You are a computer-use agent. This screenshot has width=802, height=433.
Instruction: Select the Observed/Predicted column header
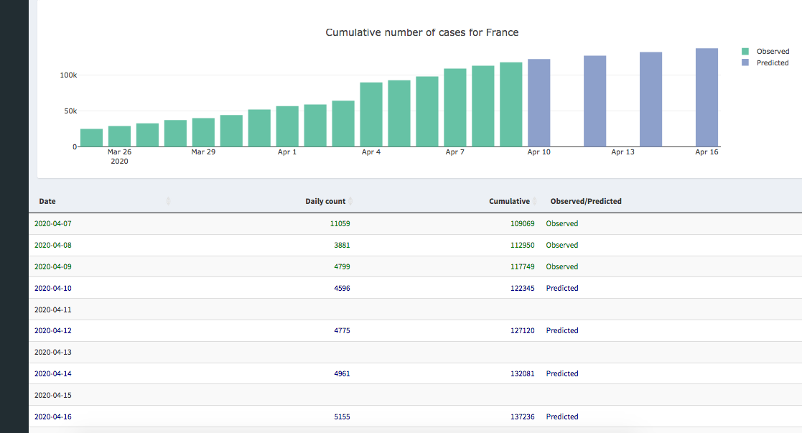586,202
